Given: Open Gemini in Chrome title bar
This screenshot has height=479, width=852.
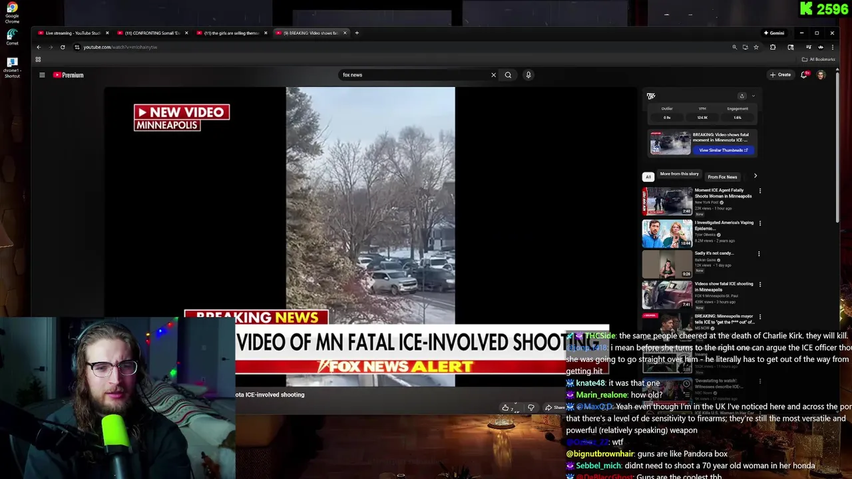Looking at the screenshot, I should 773,33.
